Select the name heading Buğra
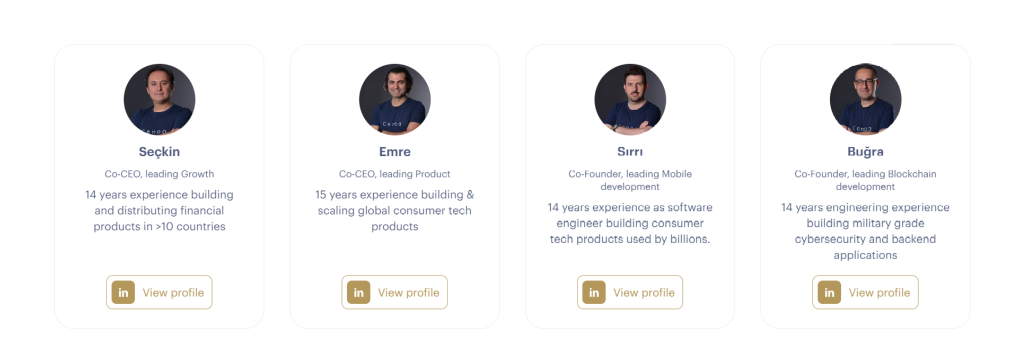1020x345 pixels. pyautogui.click(x=866, y=152)
